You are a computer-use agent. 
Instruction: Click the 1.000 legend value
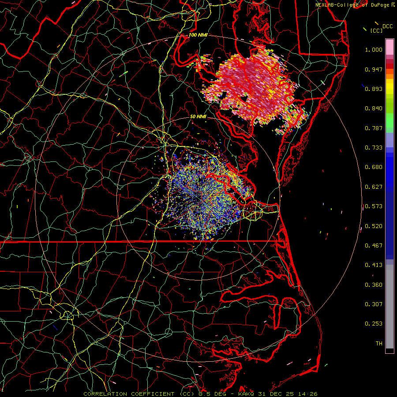pos(374,49)
